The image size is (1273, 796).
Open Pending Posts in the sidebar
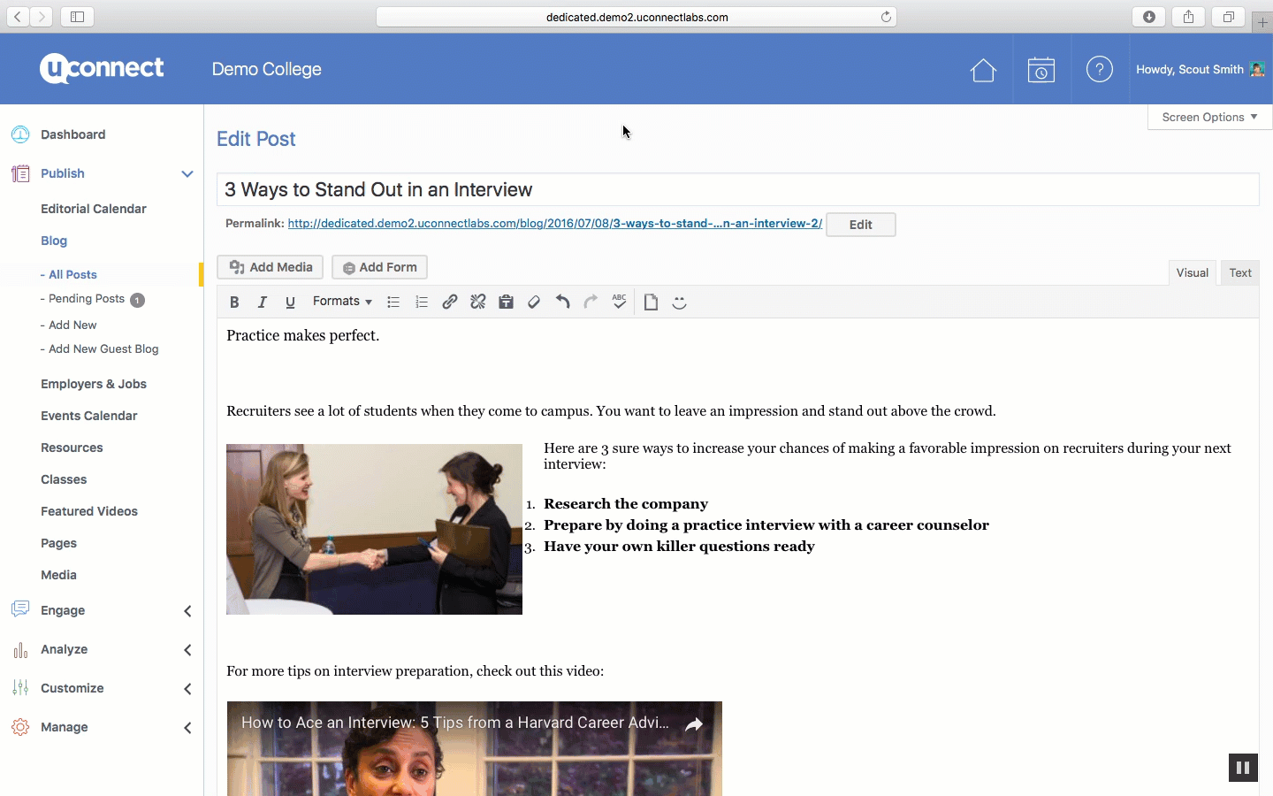tap(87, 299)
